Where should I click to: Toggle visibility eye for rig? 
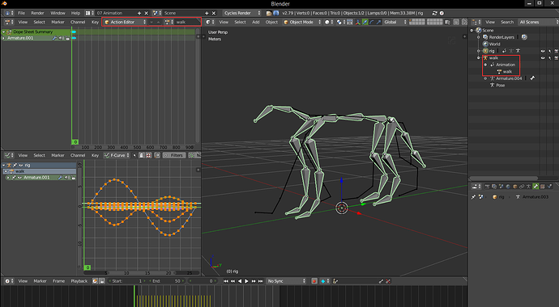(x=543, y=51)
